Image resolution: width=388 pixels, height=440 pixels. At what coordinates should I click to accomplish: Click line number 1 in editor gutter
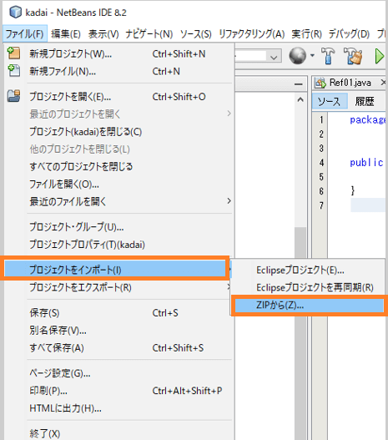321,120
